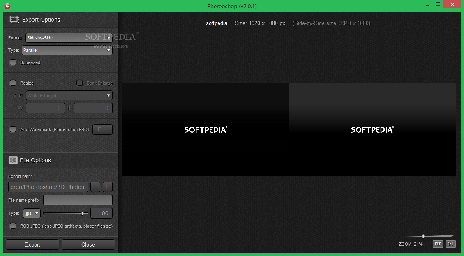This screenshot has height=256, width=464.
Task: Minimize the Phereoshop window
Action: click(428, 5)
